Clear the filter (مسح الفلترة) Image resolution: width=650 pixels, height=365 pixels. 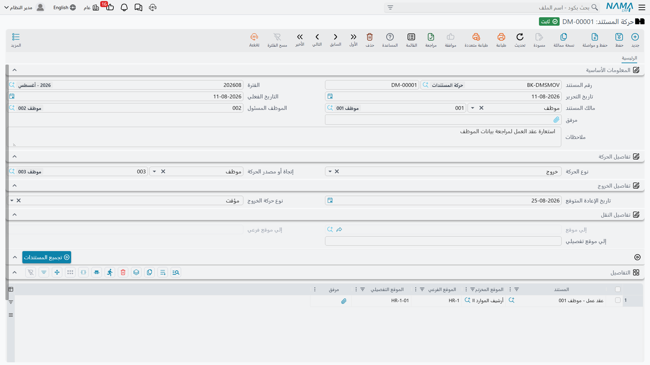[277, 37]
